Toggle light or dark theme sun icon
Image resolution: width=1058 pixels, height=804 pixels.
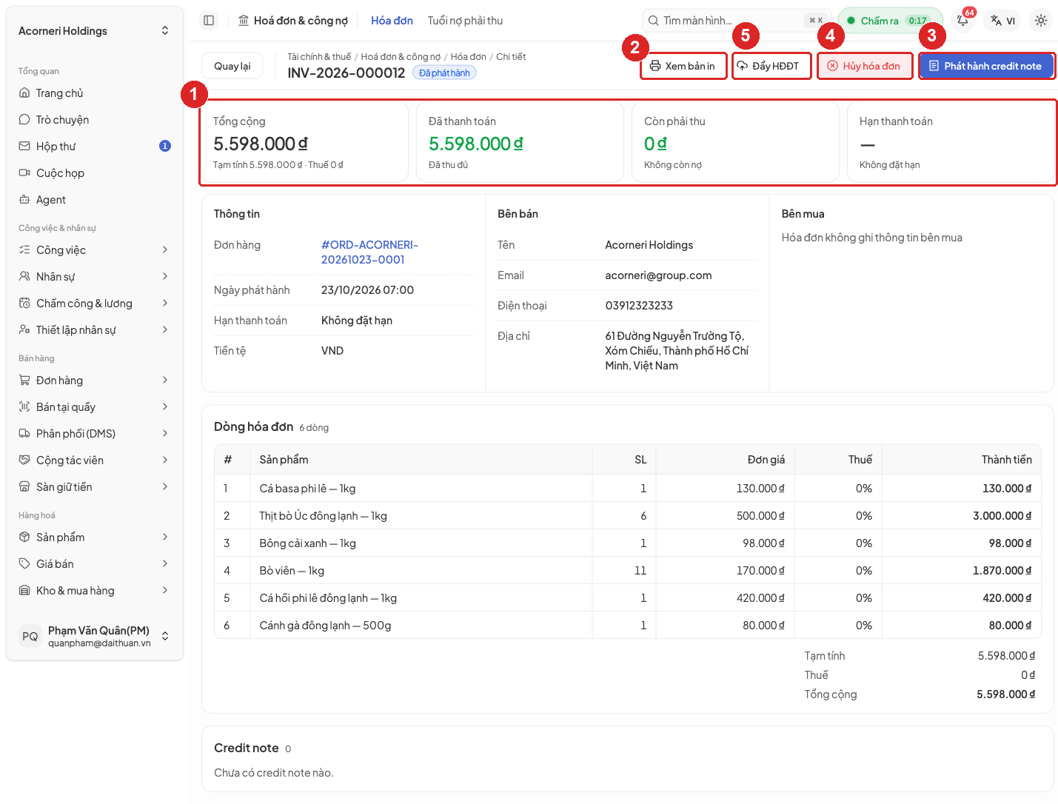(1041, 21)
